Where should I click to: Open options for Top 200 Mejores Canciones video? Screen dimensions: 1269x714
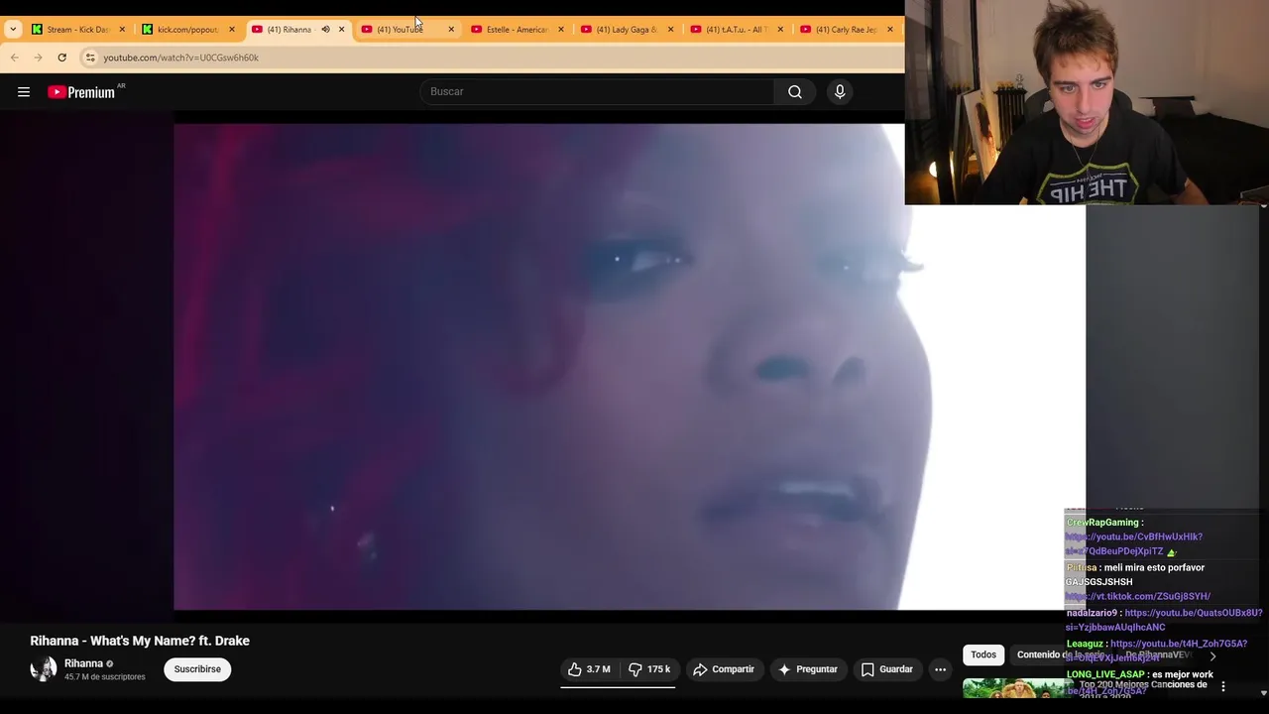coord(1223,686)
